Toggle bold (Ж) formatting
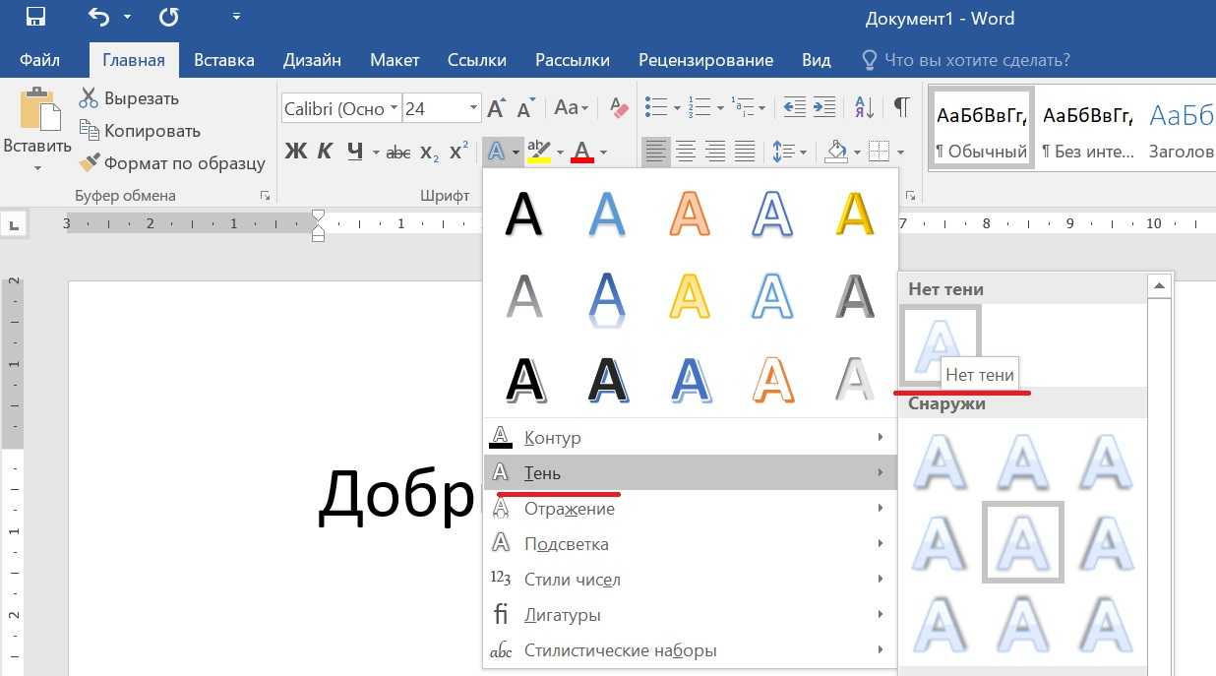The height and width of the screenshot is (676, 1216). [x=296, y=152]
